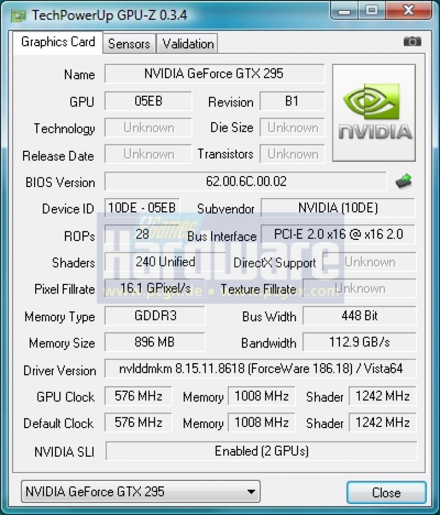440x515 pixels.
Task: Open the GPU selection dropdown
Action: [x=140, y=491]
